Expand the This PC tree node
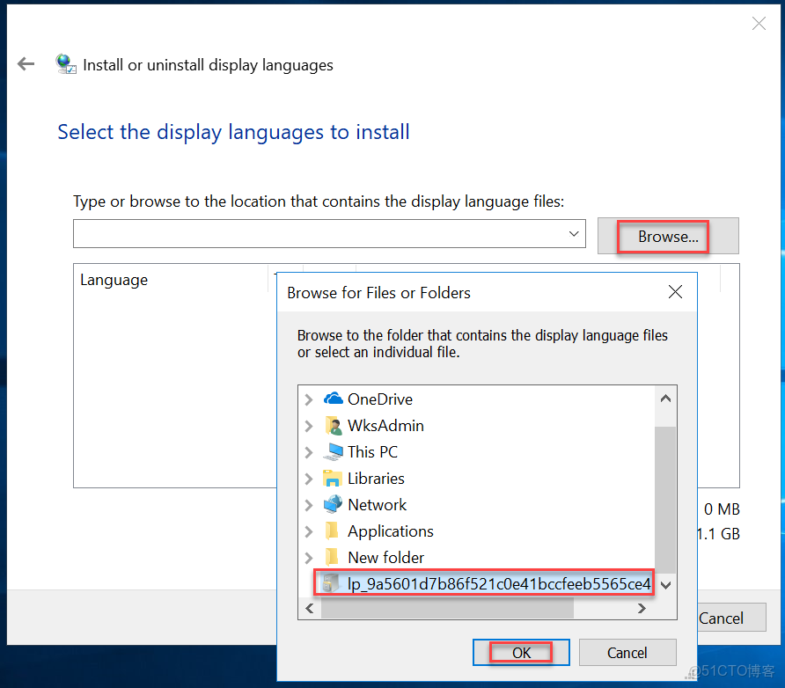Screen dimensions: 785x688 coord(309,452)
